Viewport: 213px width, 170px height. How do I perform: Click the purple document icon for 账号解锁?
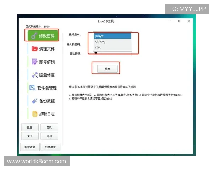click(x=34, y=62)
